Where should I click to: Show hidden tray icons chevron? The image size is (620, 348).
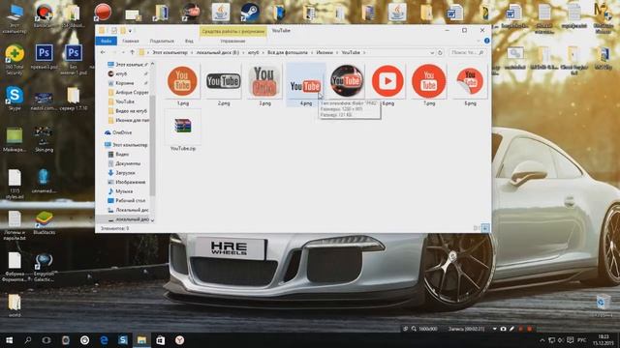542,340
